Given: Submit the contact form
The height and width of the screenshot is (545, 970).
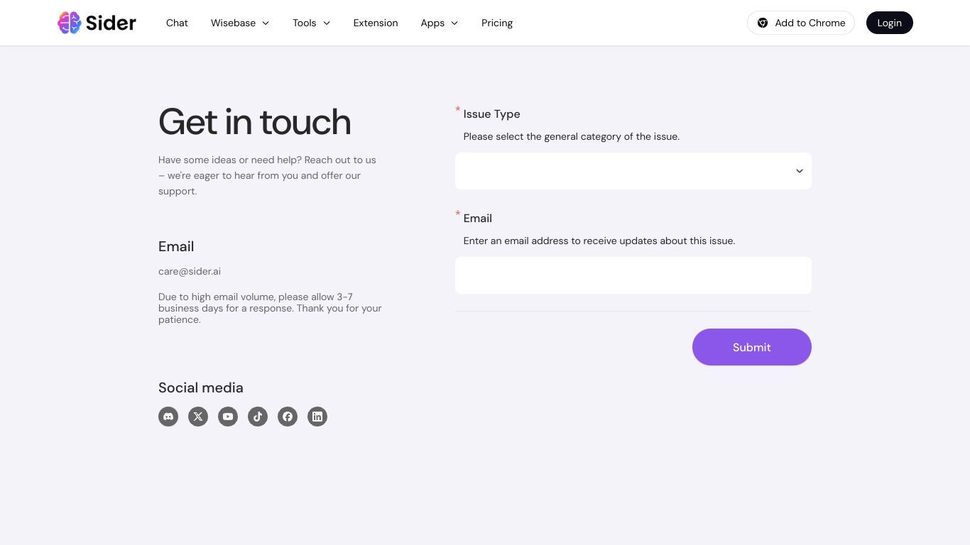Looking at the screenshot, I should [x=752, y=347].
